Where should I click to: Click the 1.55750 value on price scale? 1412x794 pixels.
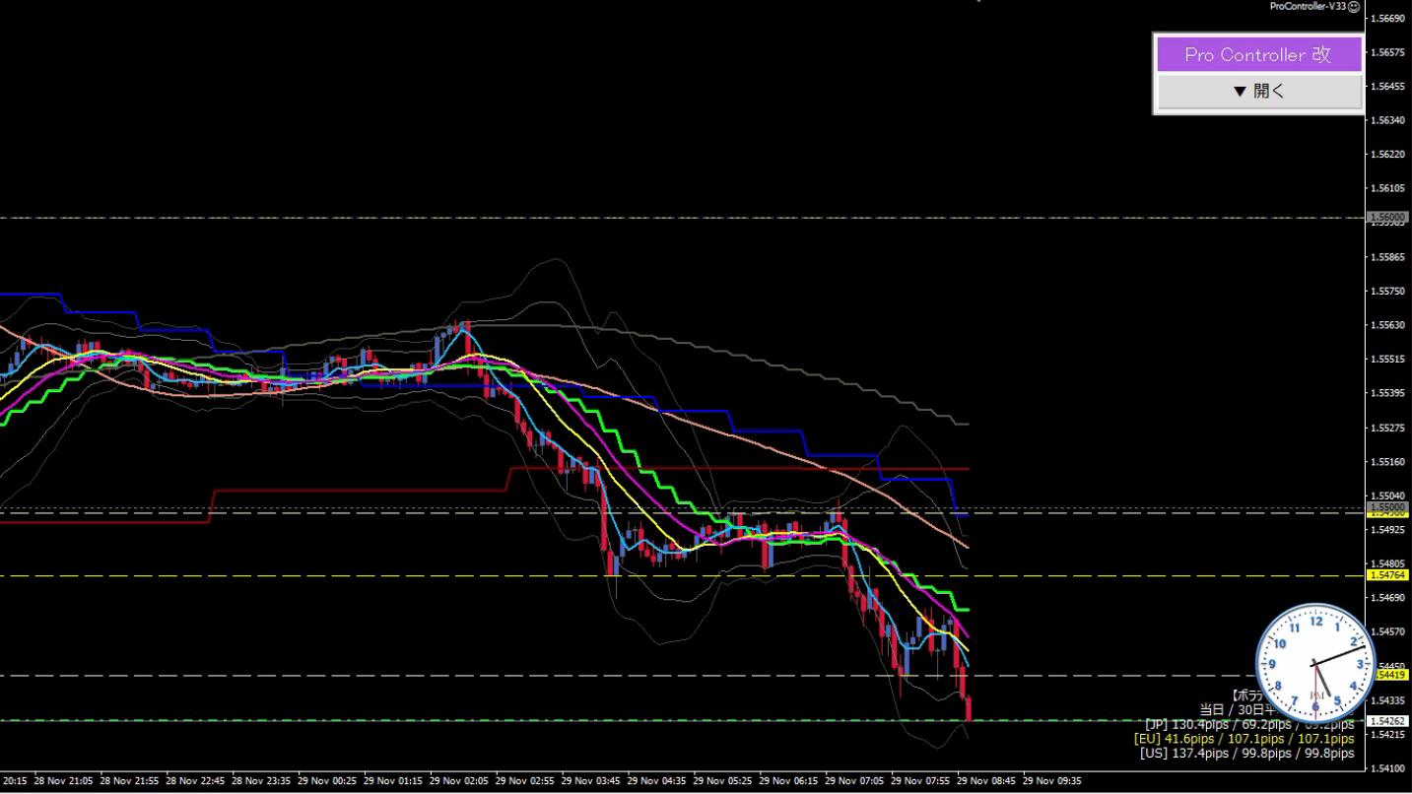pos(1387,291)
